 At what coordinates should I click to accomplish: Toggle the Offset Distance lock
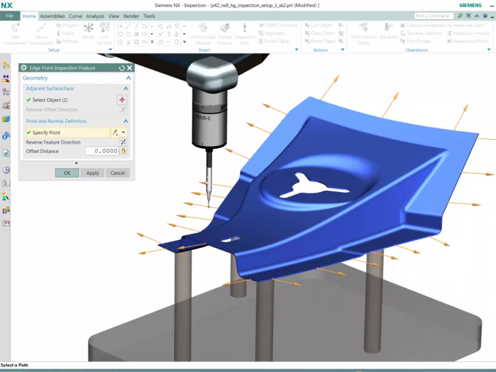123,151
